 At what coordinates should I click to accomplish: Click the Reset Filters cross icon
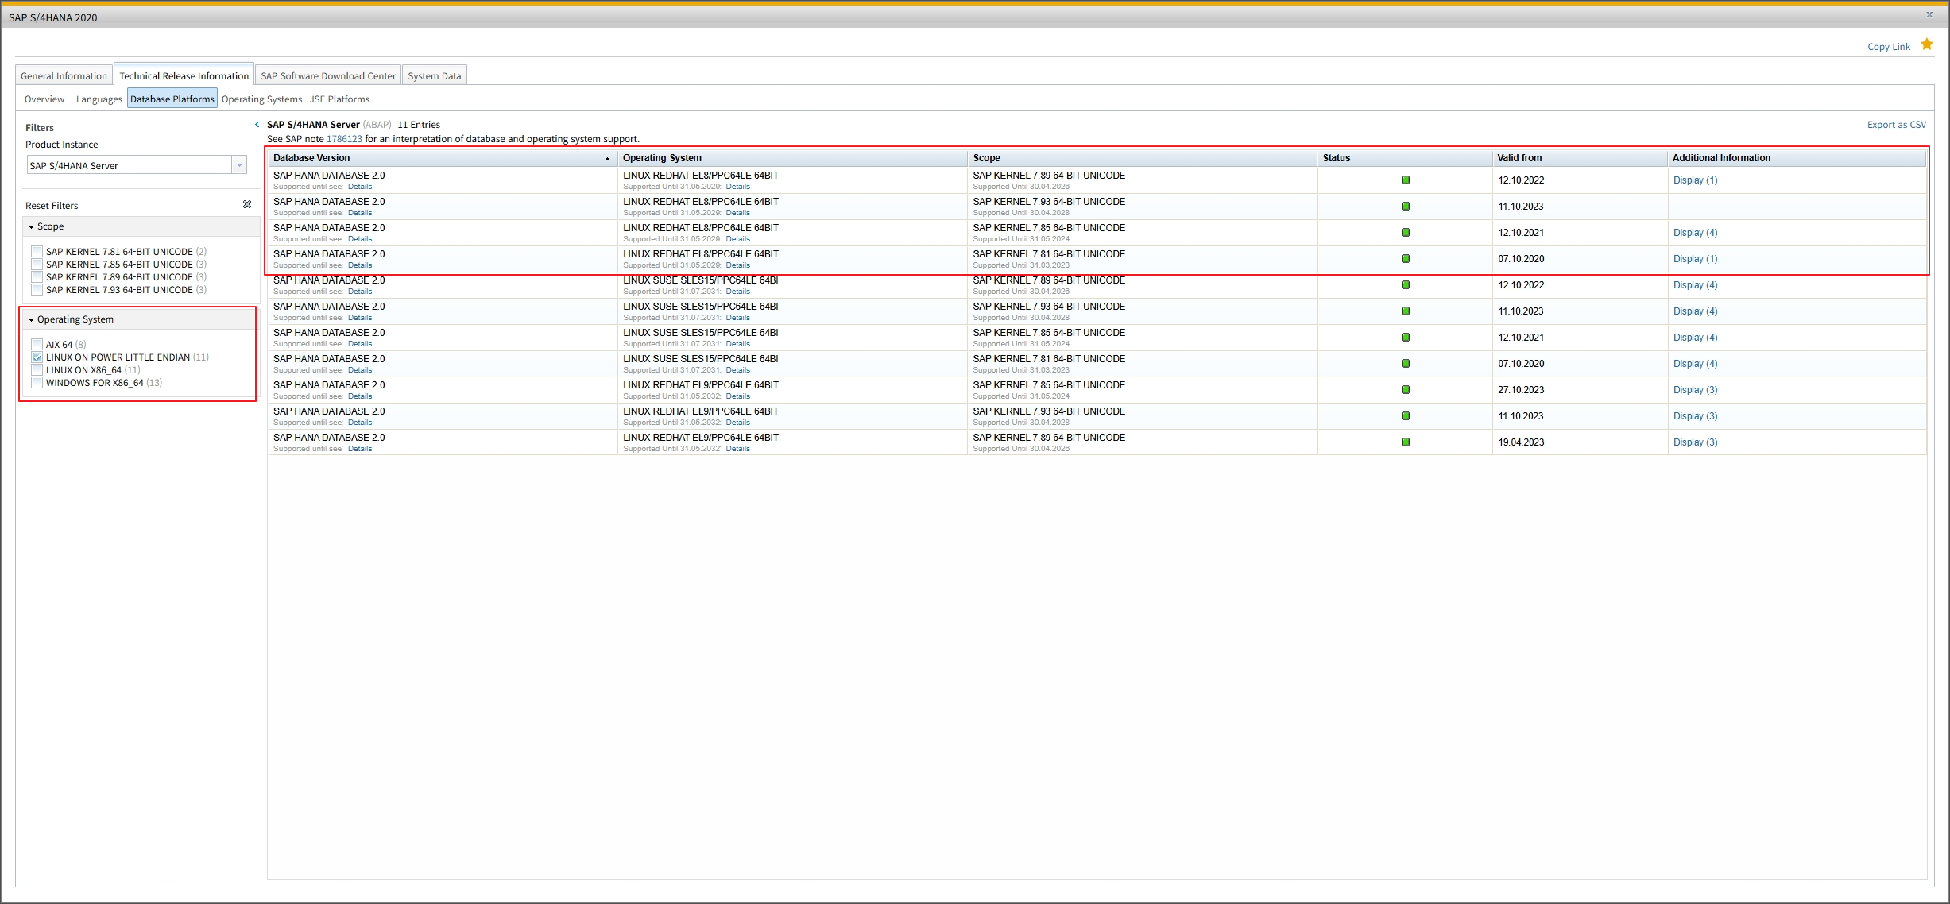pos(247,205)
